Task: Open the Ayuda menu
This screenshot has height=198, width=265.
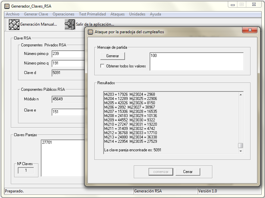Action: [155, 14]
